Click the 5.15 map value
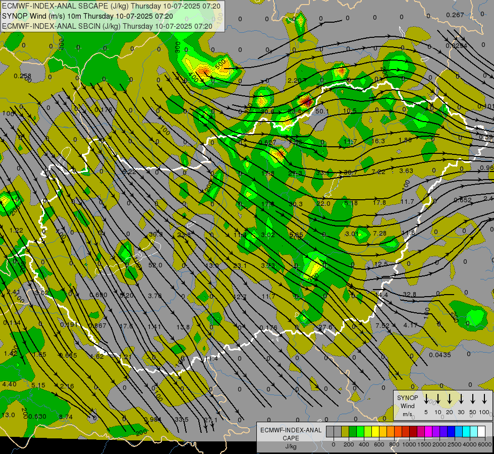Screen dimensions: 494x454 pyautogui.click(x=38, y=385)
